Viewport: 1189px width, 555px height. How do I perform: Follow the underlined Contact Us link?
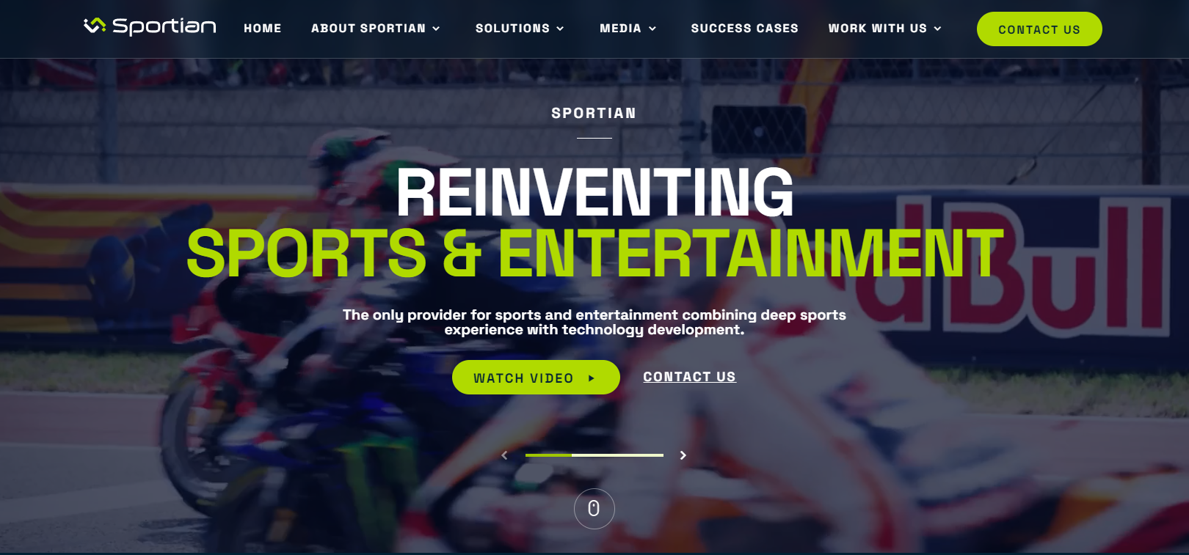click(x=690, y=377)
